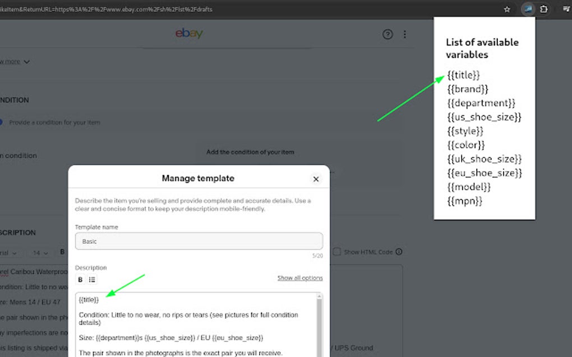Click the {{mpn}} variable in list
The image size is (572, 357).
(x=465, y=201)
